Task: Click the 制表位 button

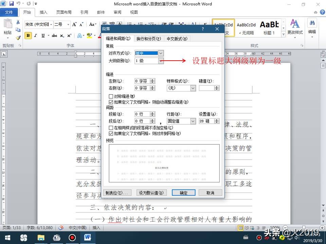Action: (x=118, y=192)
